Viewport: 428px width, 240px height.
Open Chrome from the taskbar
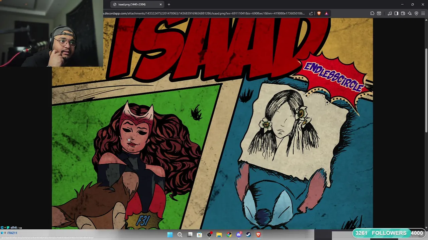coord(229,235)
